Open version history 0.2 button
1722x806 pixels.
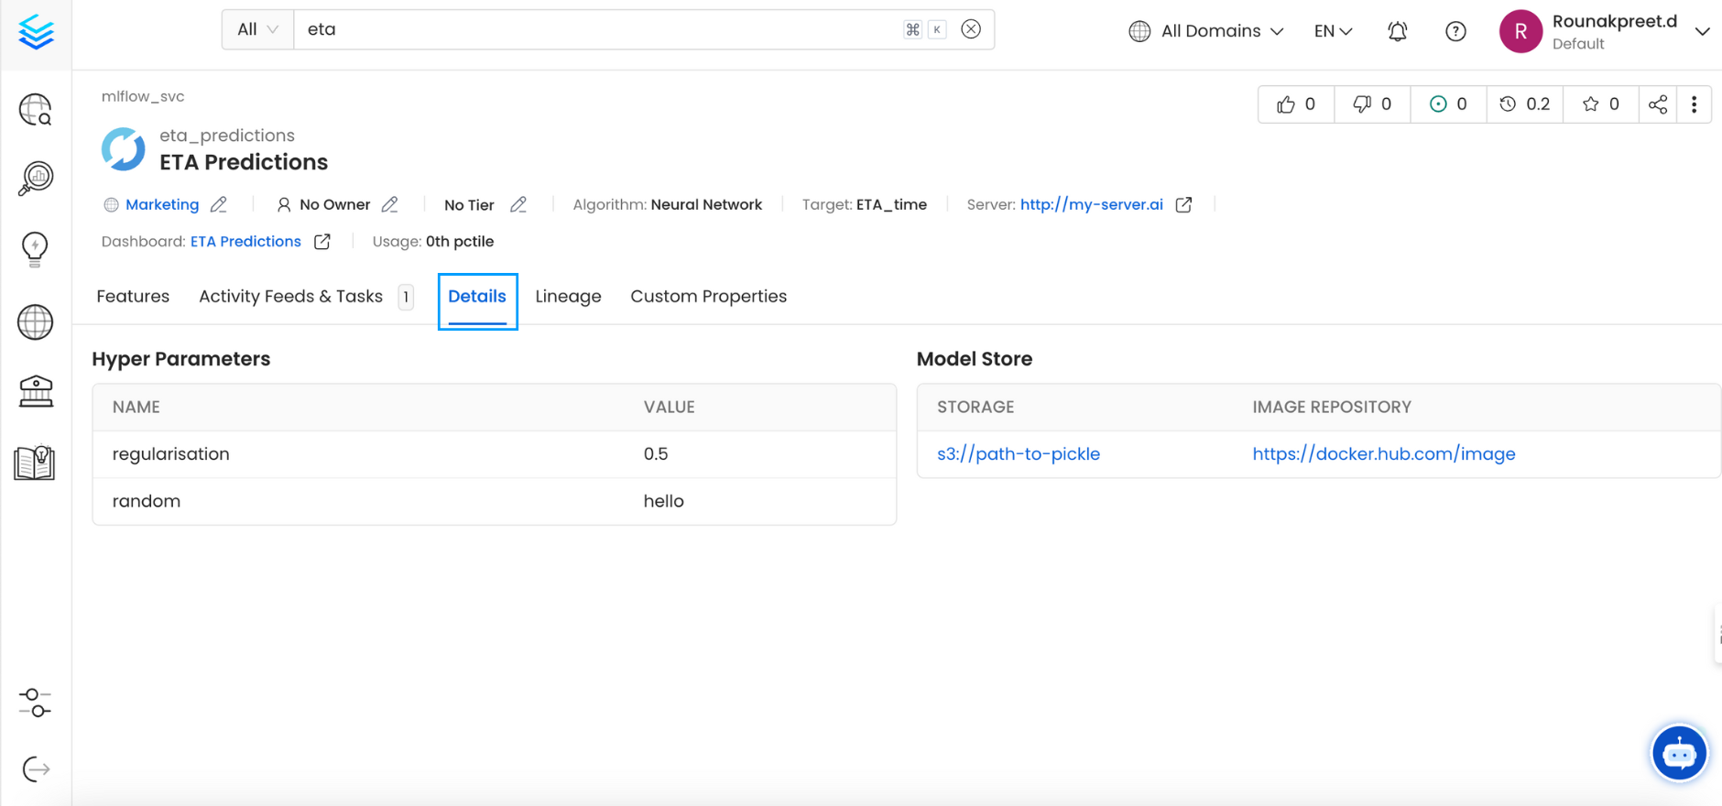coord(1524,104)
